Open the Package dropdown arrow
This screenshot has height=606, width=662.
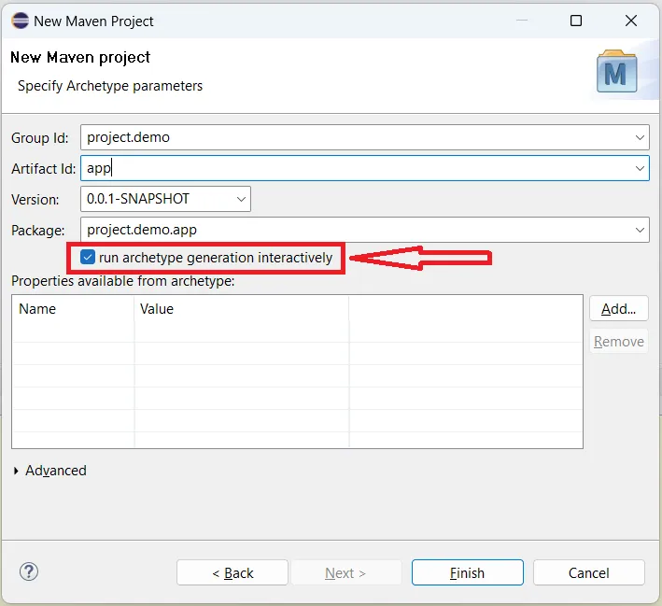[640, 230]
